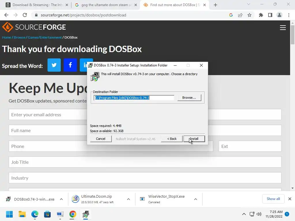Open Microsoft Edge from taskbar

click(x=35, y=214)
